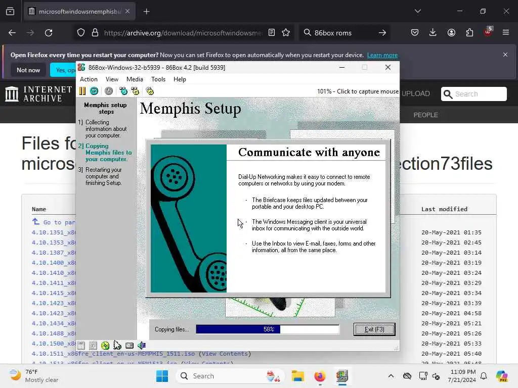Open View Contents for MEMPHIS_1511.iso
This screenshot has width=518, height=388.
tap(225, 353)
